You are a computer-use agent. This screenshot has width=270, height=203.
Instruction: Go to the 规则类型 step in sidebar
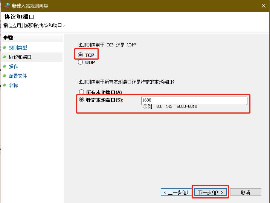coord(18,48)
